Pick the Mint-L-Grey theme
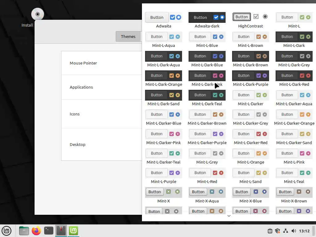The width and height of the screenshot is (316, 237). pyautogui.click(x=207, y=156)
